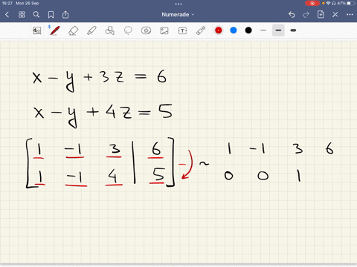Choose the blue pen color
The height and width of the screenshot is (267, 357).
point(234,30)
